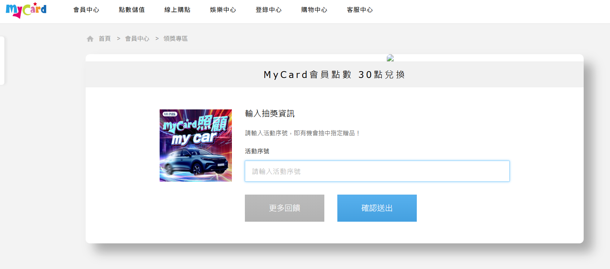Click the 會員中心 breadcrumb link
The height and width of the screenshot is (269, 610).
coord(137,39)
